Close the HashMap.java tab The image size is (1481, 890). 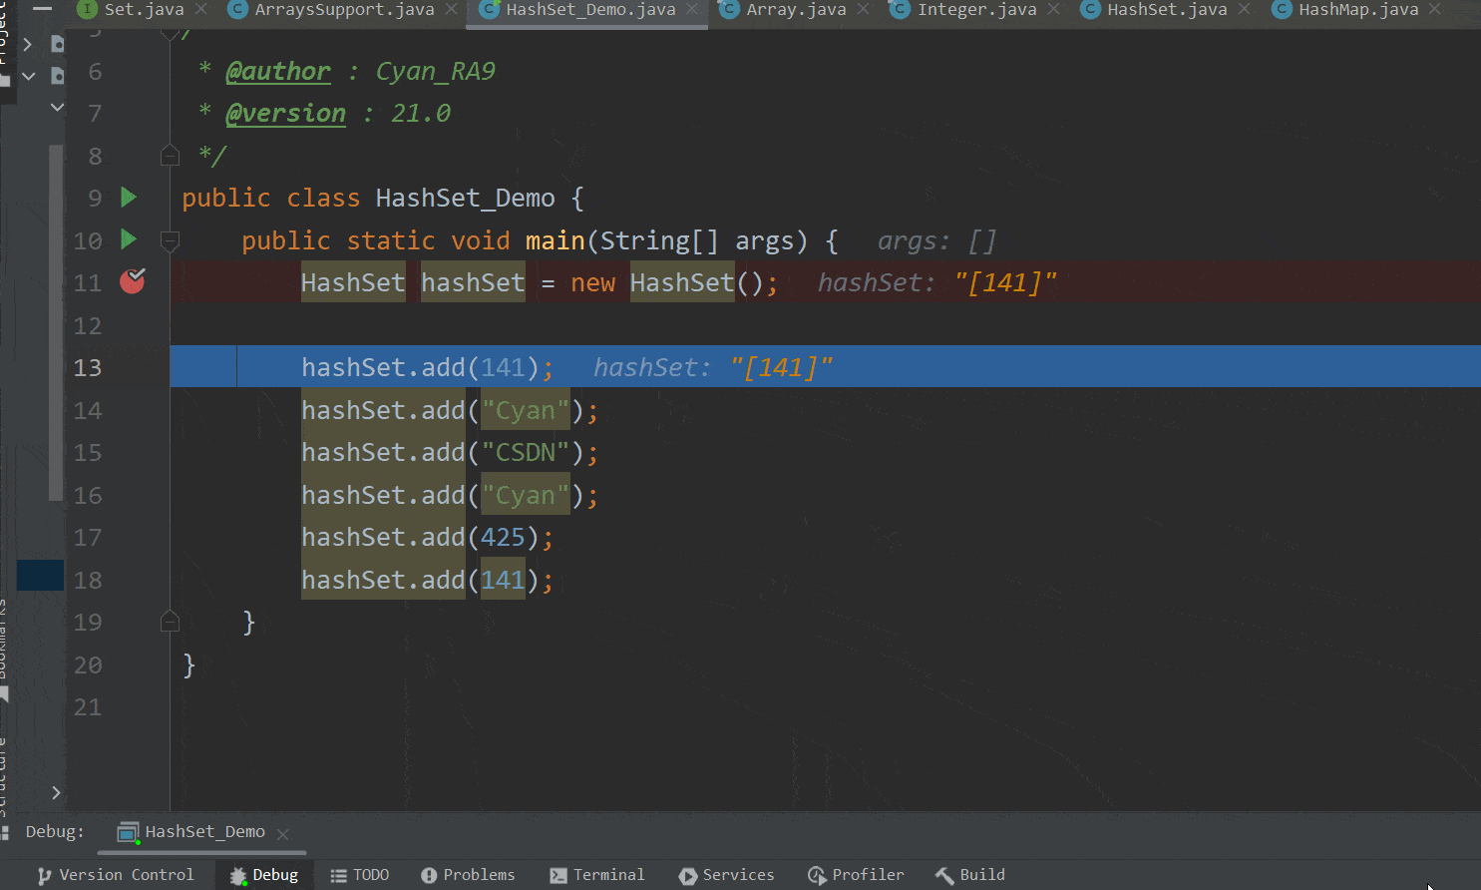click(1435, 10)
